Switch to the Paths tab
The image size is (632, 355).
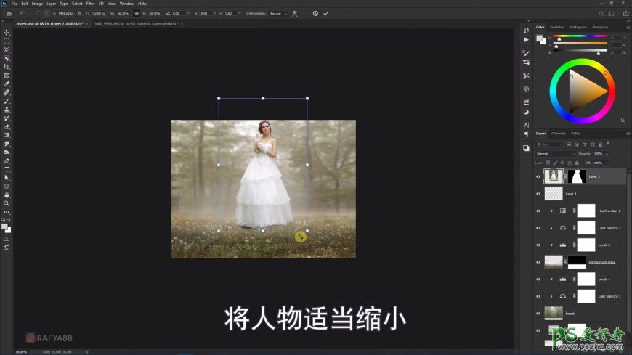pyautogui.click(x=575, y=133)
